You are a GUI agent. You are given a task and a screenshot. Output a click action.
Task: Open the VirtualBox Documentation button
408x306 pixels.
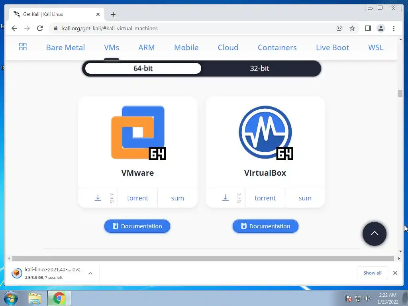click(x=265, y=226)
